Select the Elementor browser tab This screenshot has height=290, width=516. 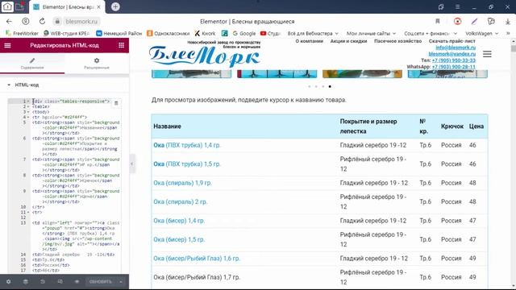coord(67,7)
